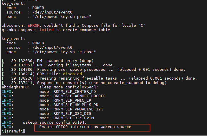Click the RKPM_SLP_HW_PLLS_PD mode text
207x136 pixels.
tap(76, 105)
